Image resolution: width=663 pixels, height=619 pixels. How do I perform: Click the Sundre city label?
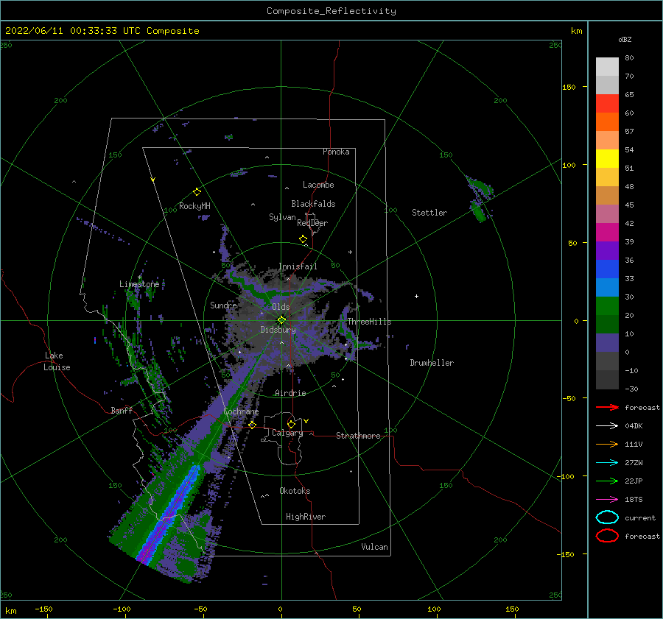223,305
